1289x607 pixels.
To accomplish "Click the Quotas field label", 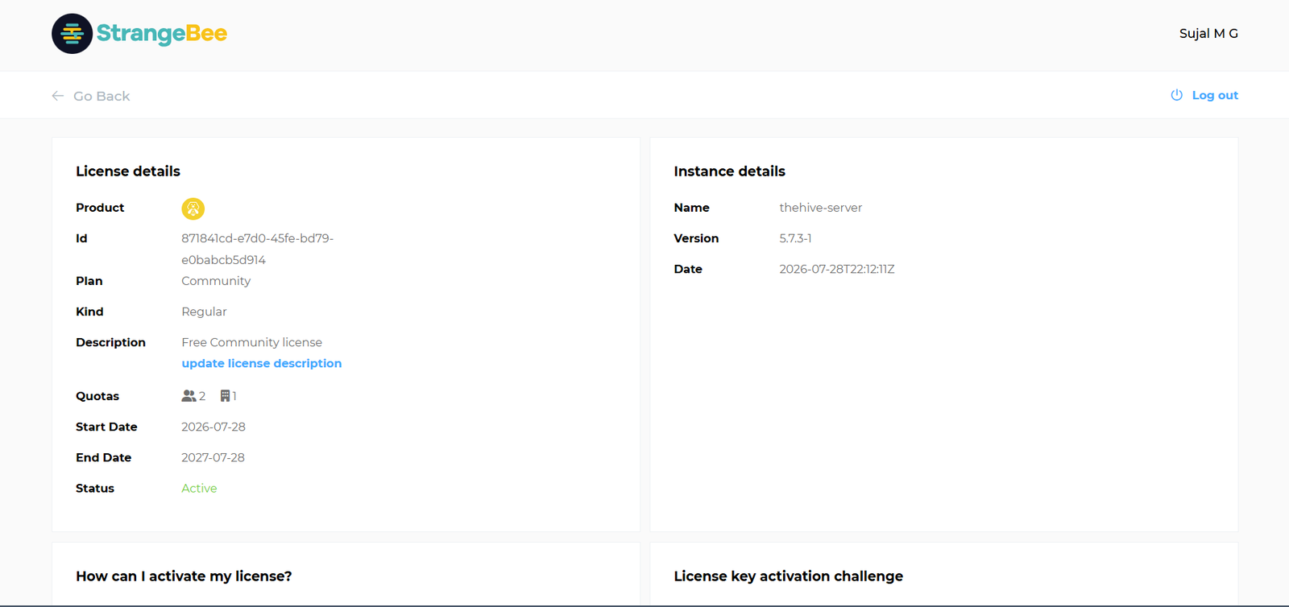I will (x=97, y=396).
